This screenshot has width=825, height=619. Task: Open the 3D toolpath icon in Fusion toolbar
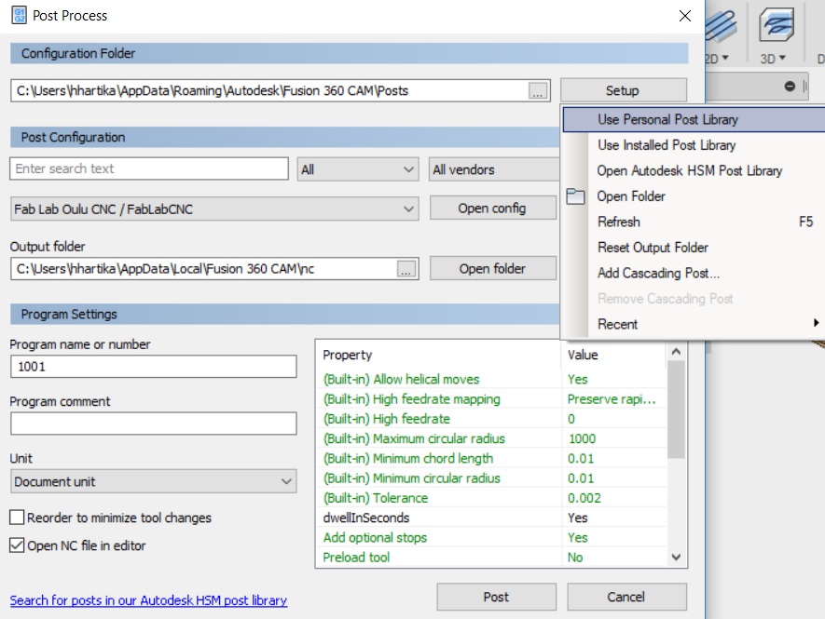tap(777, 25)
